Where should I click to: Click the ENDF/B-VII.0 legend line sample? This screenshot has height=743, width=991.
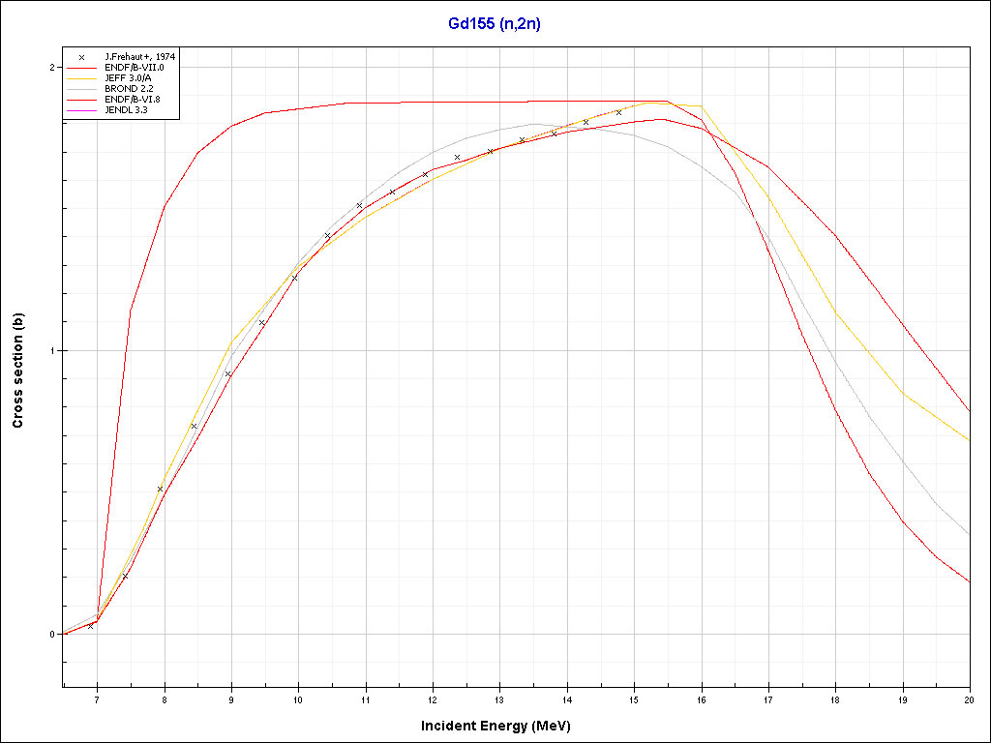[x=82, y=69]
